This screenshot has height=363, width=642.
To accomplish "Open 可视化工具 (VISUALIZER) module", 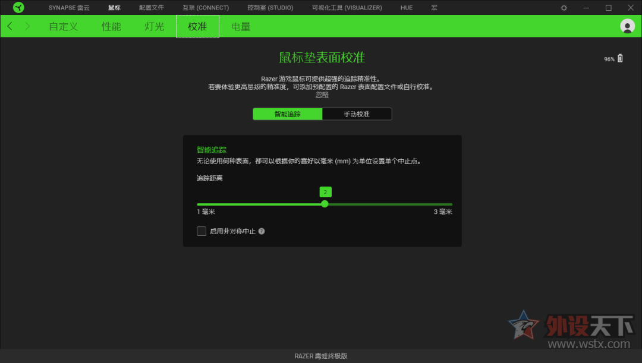I will (x=347, y=8).
